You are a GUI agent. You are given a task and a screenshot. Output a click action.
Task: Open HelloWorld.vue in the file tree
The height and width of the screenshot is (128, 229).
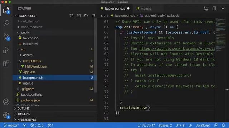click(x=36, y=66)
